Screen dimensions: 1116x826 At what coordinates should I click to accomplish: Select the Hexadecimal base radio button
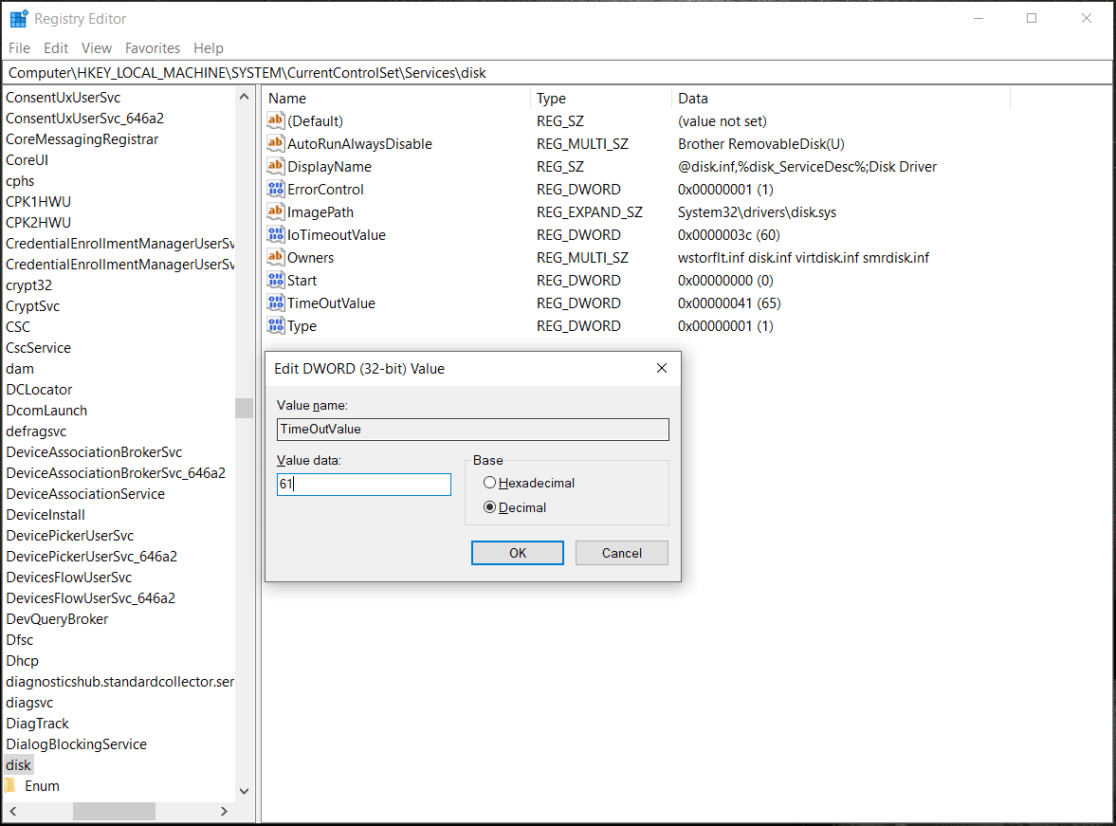(x=489, y=482)
